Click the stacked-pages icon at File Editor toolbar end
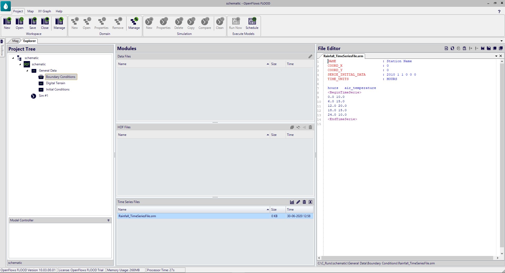The height and width of the screenshot is (273, 505). click(x=501, y=48)
